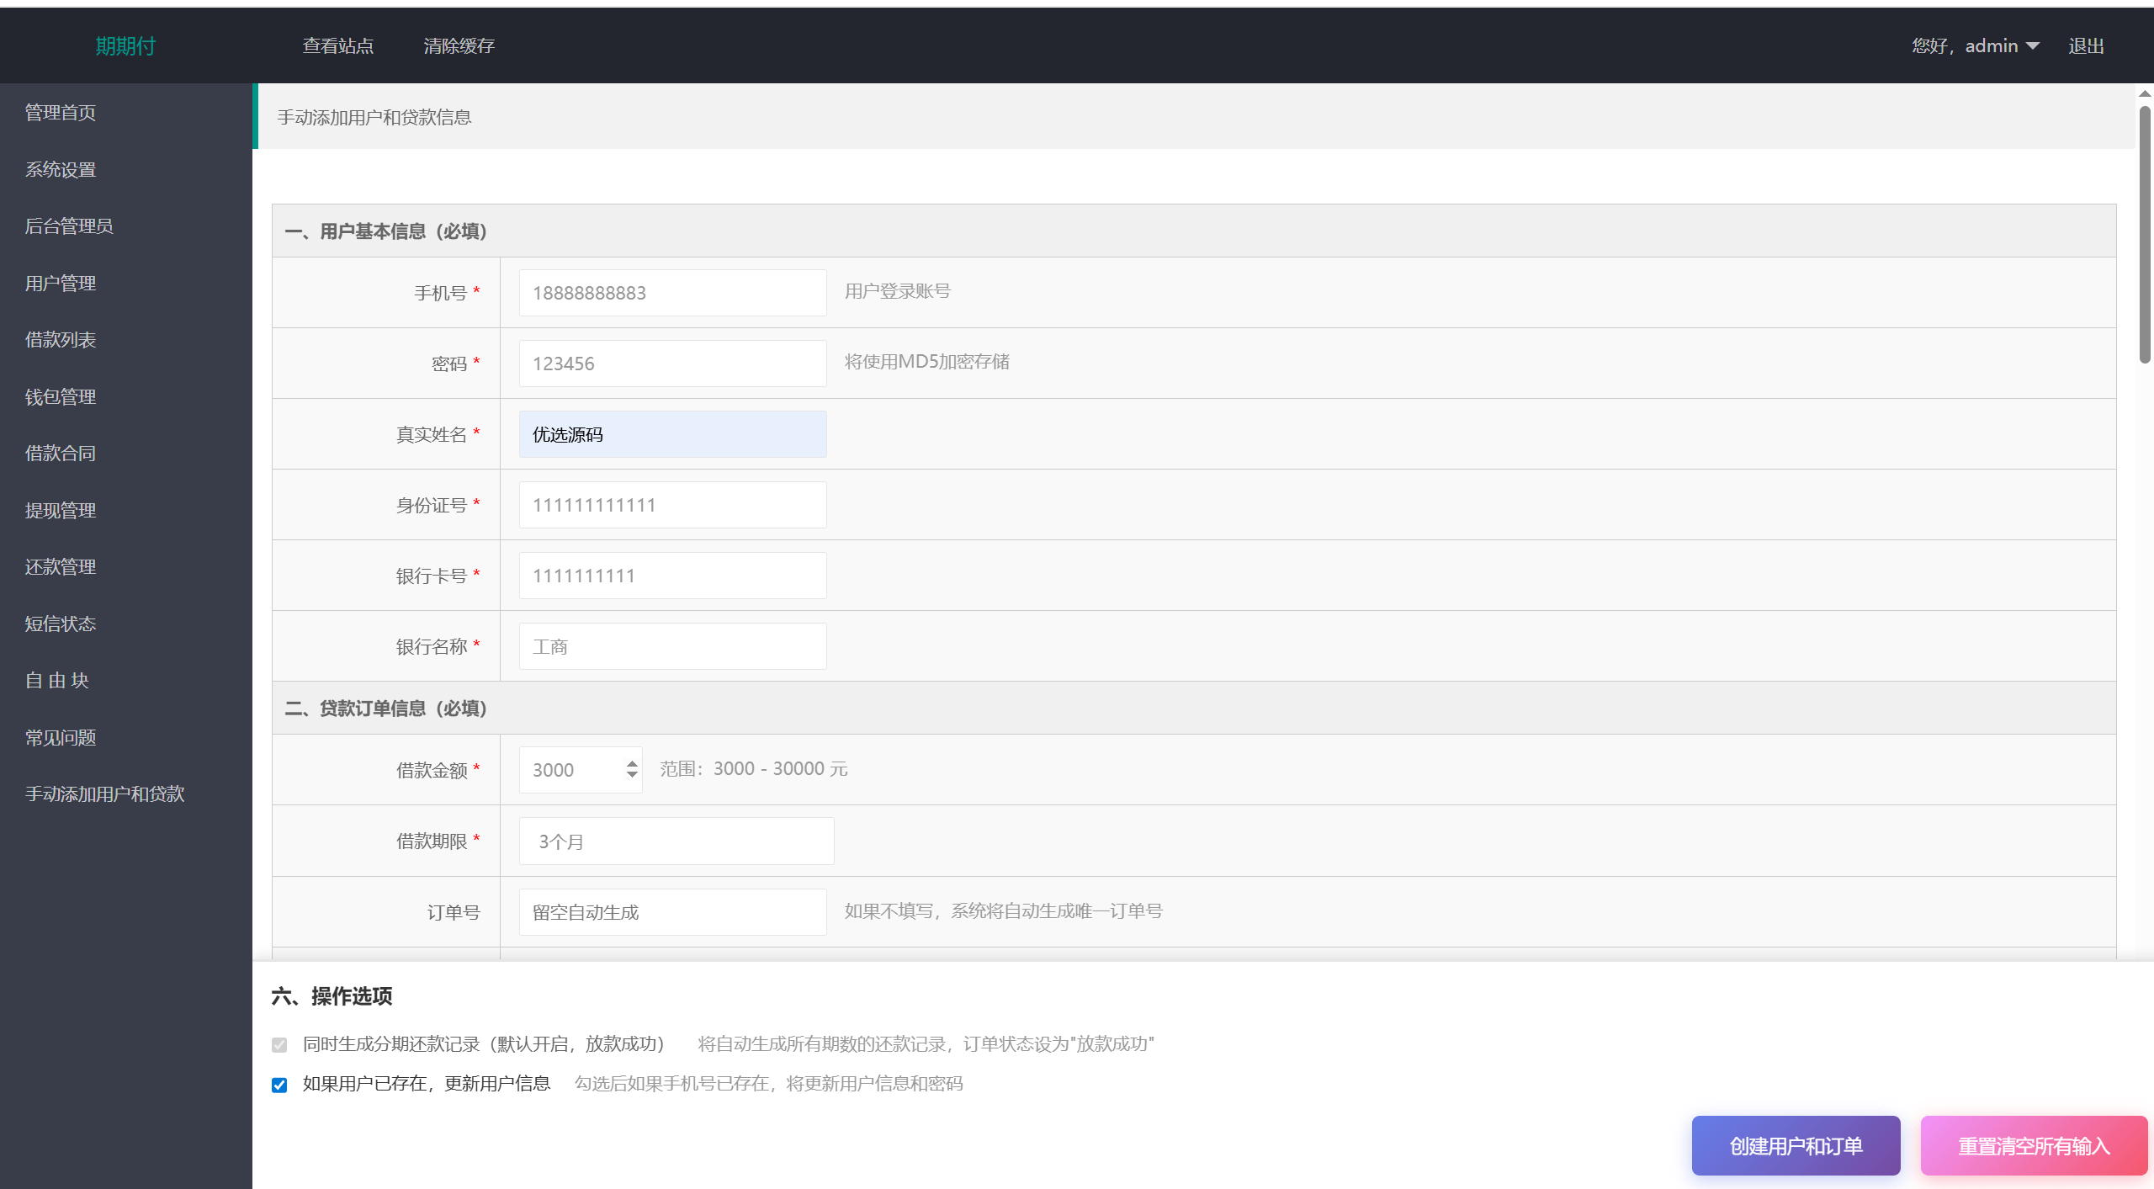2154x1189 pixels.
Task: Toggle 同时生成分期还款记录 checkbox
Action: [x=279, y=1045]
